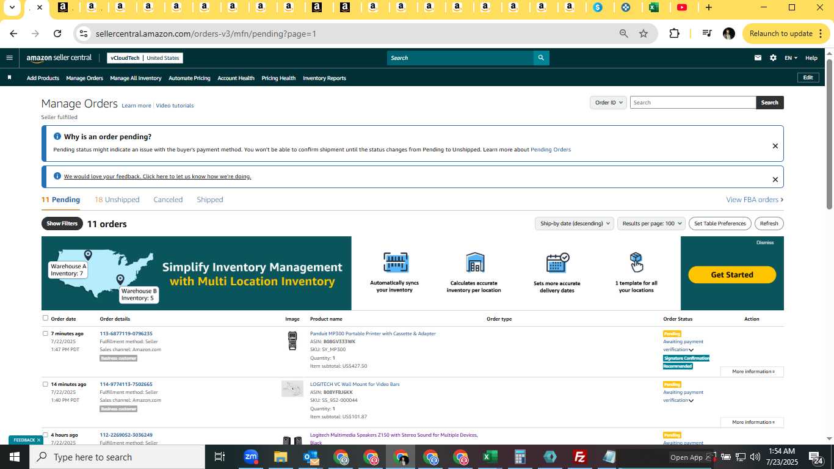834x469 pixels.
Task: Open the Ship-by date sort dropdown
Action: coord(574,224)
